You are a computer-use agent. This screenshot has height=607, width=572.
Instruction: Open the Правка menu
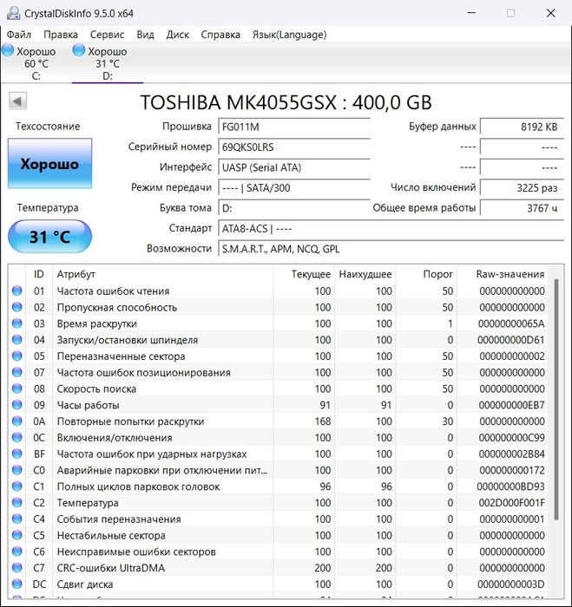click(x=61, y=35)
